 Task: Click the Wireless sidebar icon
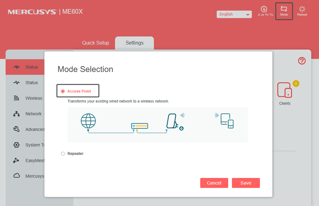click(x=16, y=98)
